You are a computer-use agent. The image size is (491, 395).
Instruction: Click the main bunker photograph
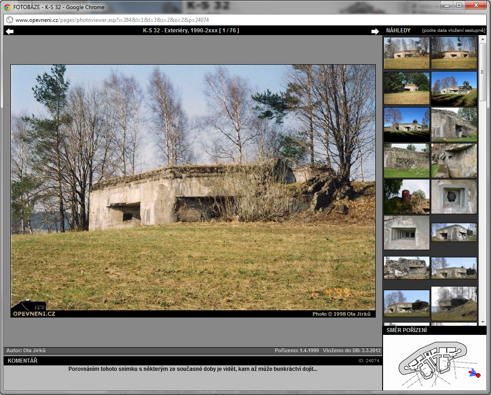click(x=193, y=187)
